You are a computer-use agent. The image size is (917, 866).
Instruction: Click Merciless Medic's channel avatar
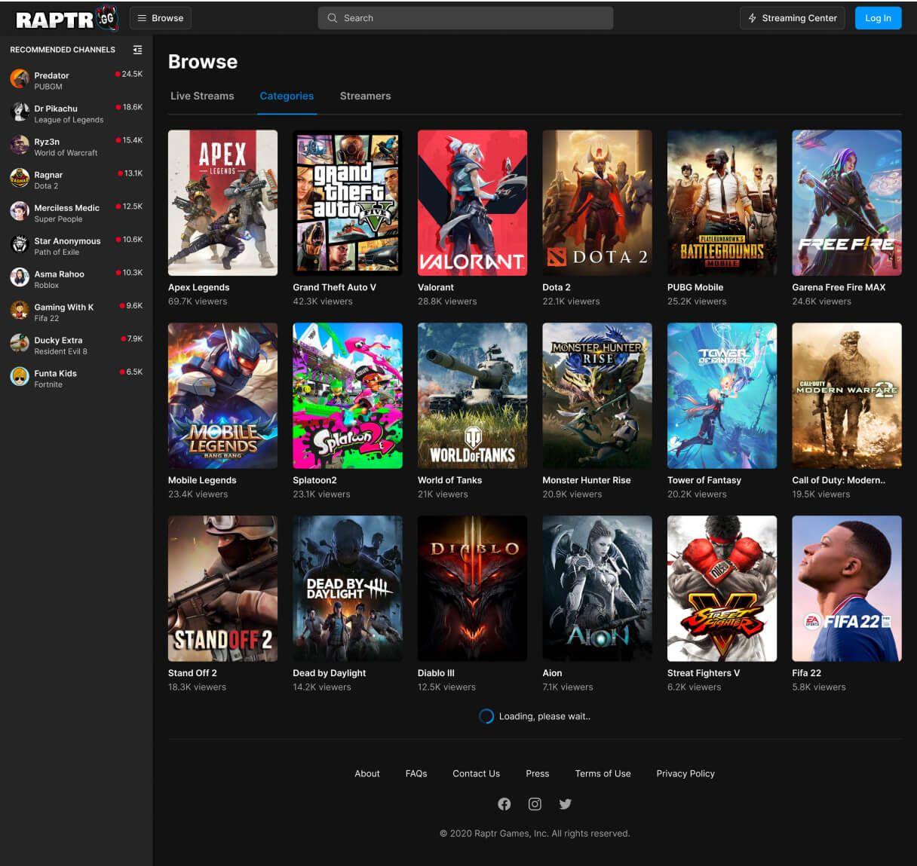[x=20, y=211]
